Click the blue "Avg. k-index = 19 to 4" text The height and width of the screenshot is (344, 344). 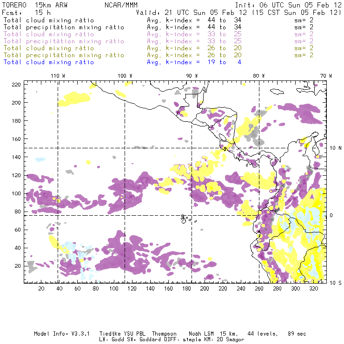pyautogui.click(x=194, y=62)
